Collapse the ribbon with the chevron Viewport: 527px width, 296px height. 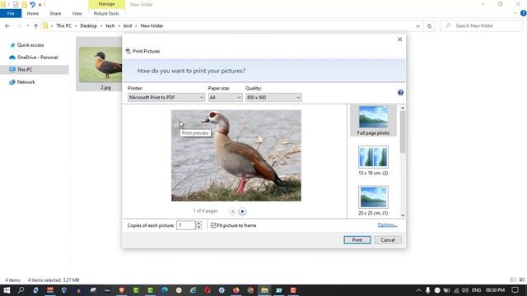coord(515,13)
